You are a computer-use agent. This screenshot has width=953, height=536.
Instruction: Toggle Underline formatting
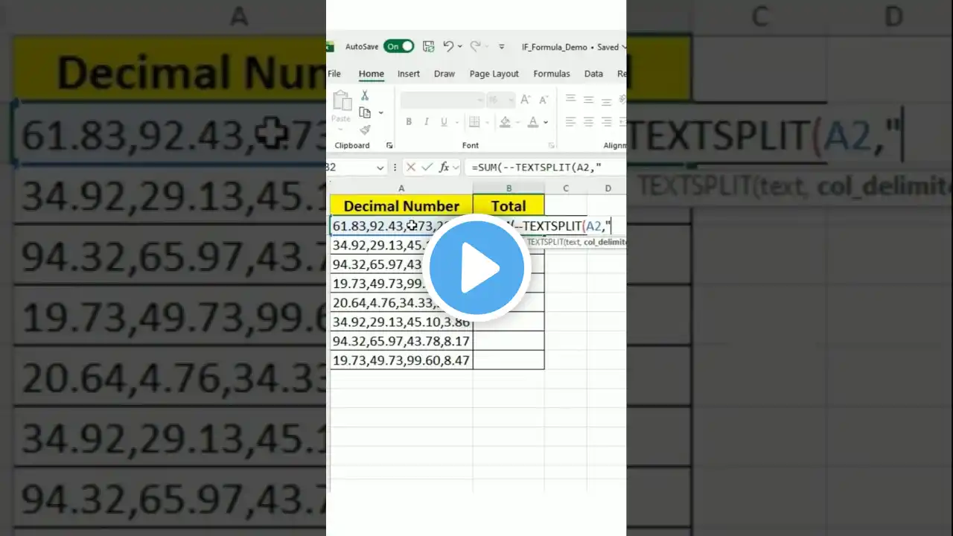pos(444,122)
